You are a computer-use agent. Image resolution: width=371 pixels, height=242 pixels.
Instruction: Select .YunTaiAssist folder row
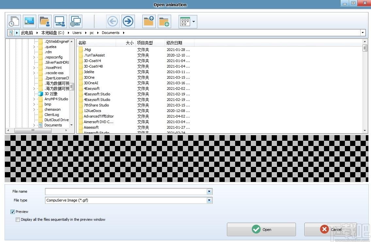pos(135,55)
